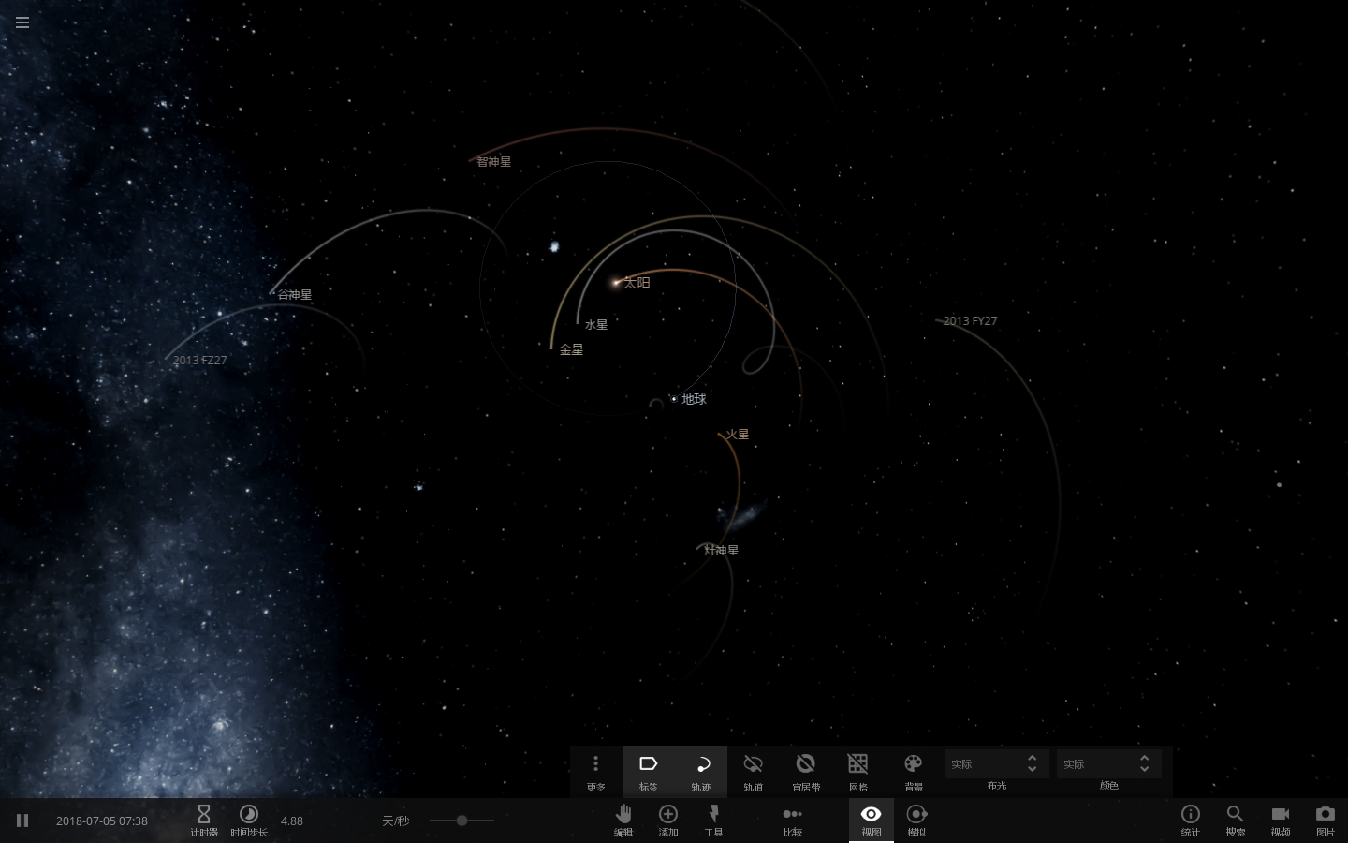Image resolution: width=1348 pixels, height=843 pixels.
Task: Toggle 宜居带 habitable zone display
Action: (x=806, y=773)
